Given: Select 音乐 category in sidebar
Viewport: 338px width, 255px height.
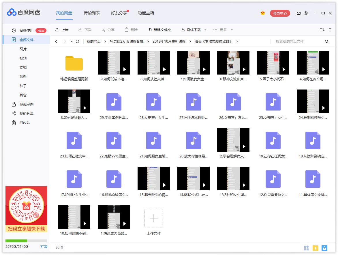Looking at the screenshot, I should 23,77.
